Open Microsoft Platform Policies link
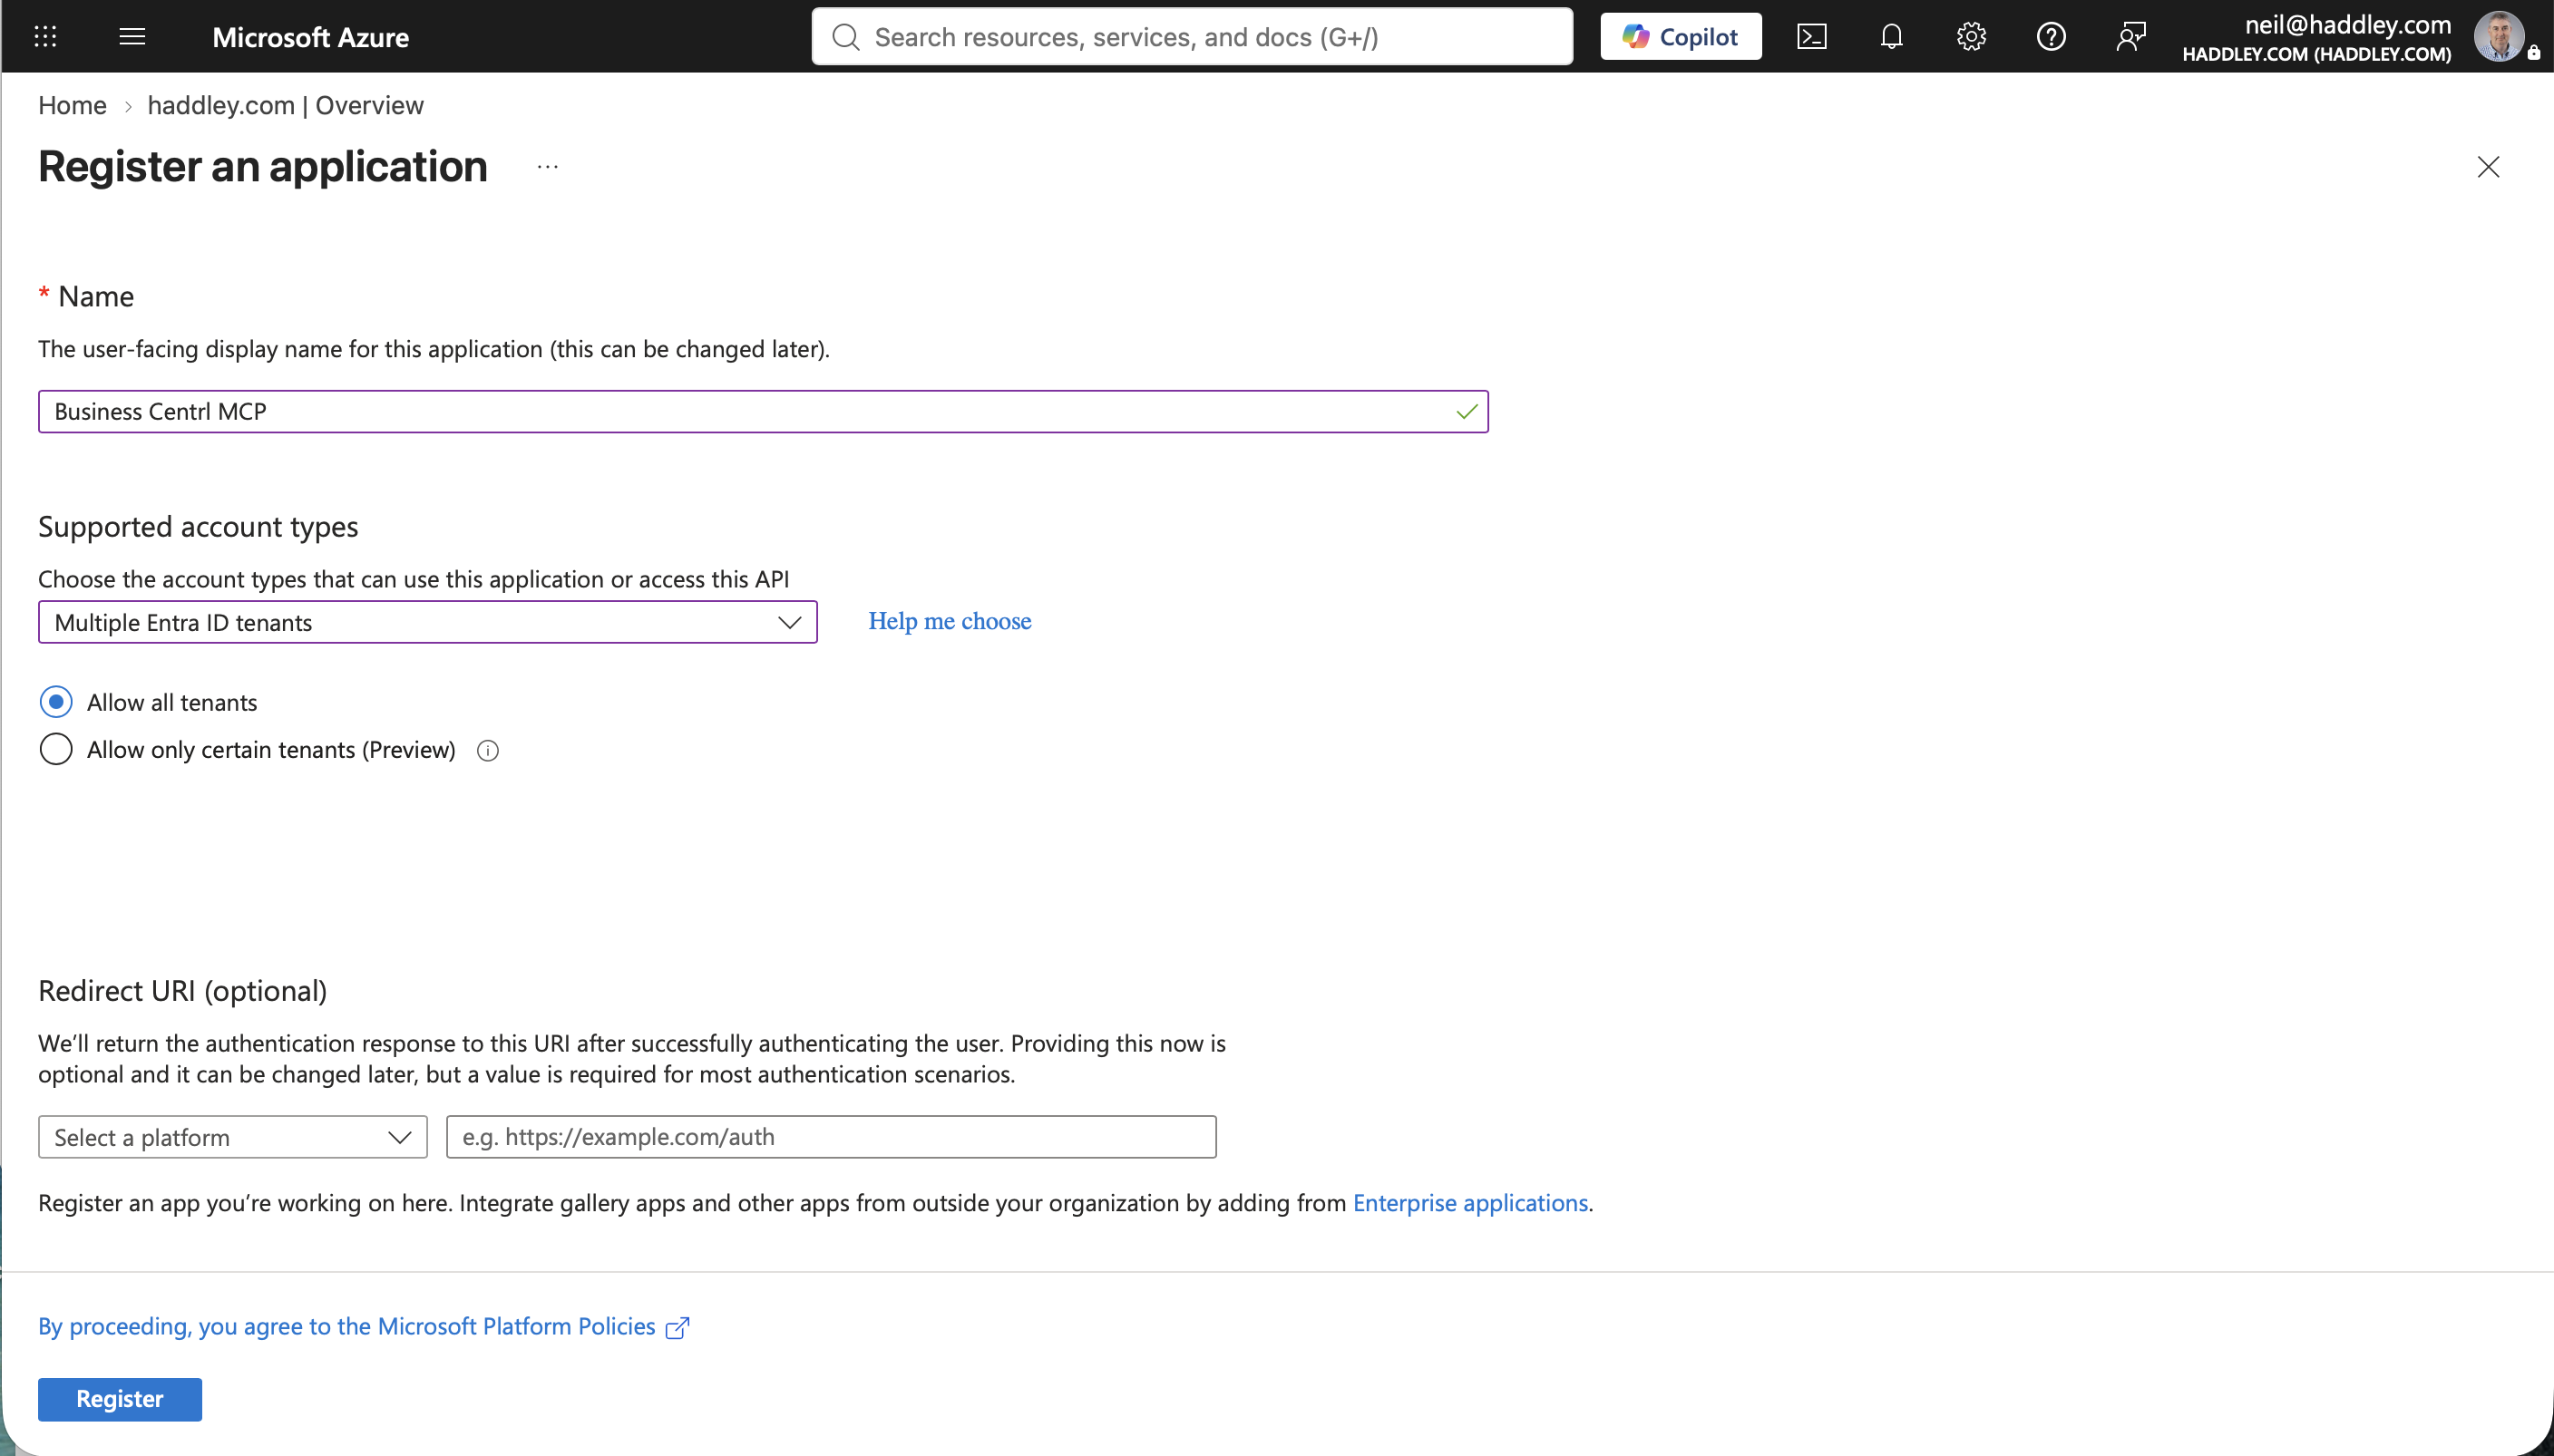2554x1456 pixels. [x=364, y=1327]
